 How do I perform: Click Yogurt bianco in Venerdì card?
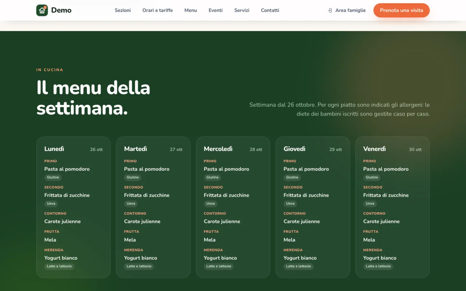tap(380, 258)
